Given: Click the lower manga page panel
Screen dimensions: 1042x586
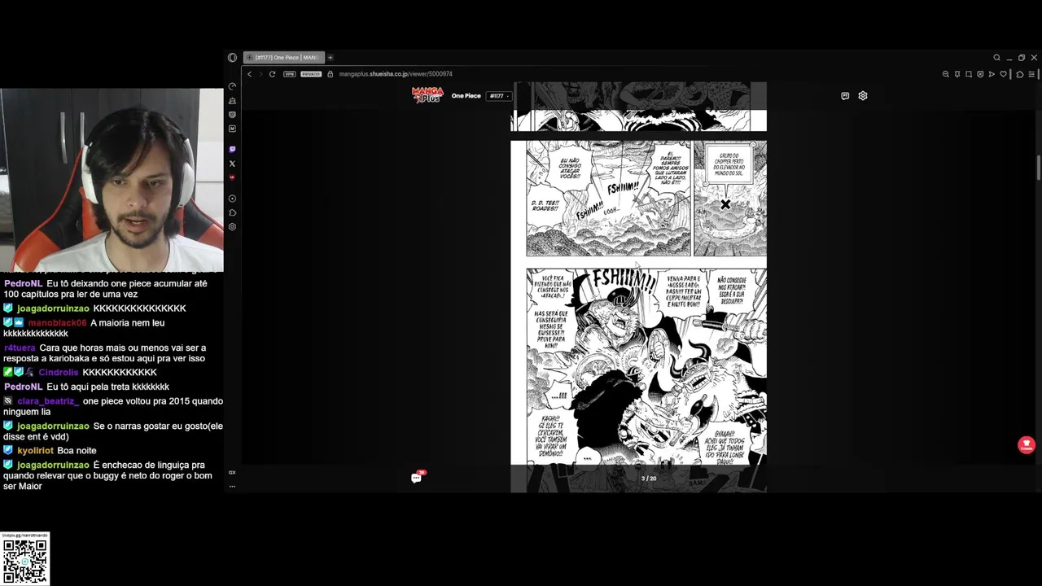Looking at the screenshot, I should point(646,366).
